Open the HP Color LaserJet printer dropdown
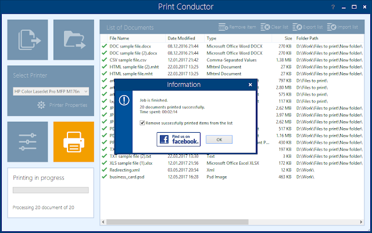The width and height of the screenshot is (372, 233). pos(51,92)
